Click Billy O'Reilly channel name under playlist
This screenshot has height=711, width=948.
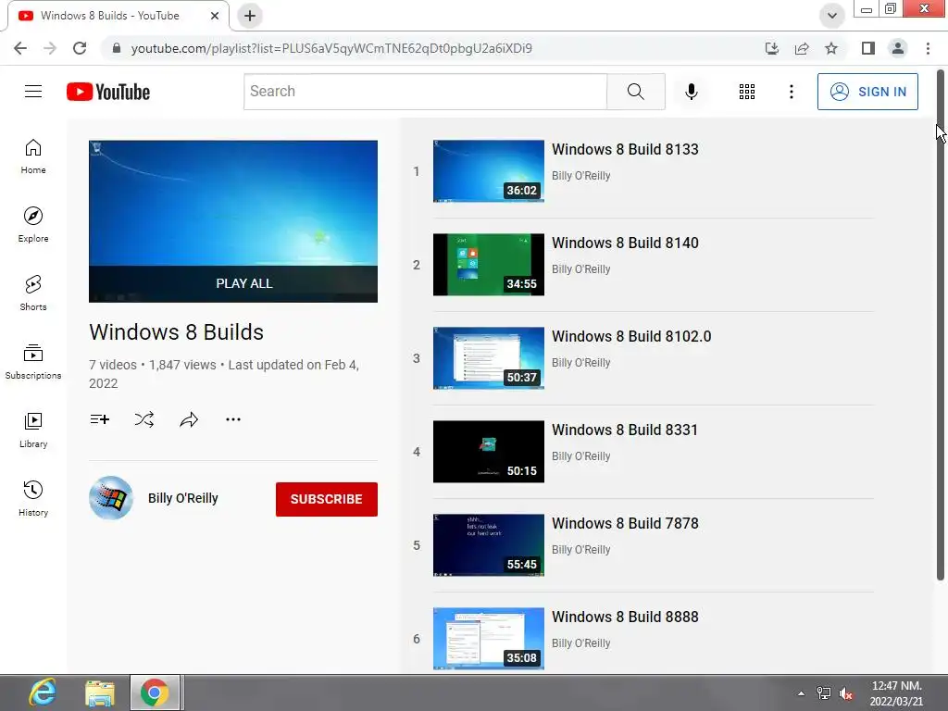point(183,498)
